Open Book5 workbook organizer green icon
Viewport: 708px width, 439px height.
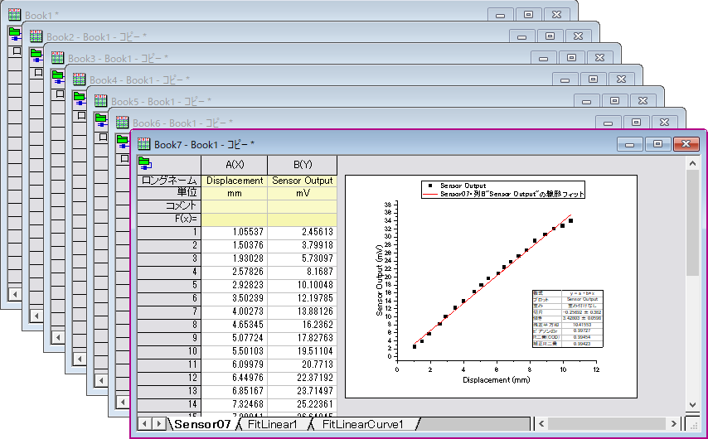click(101, 120)
